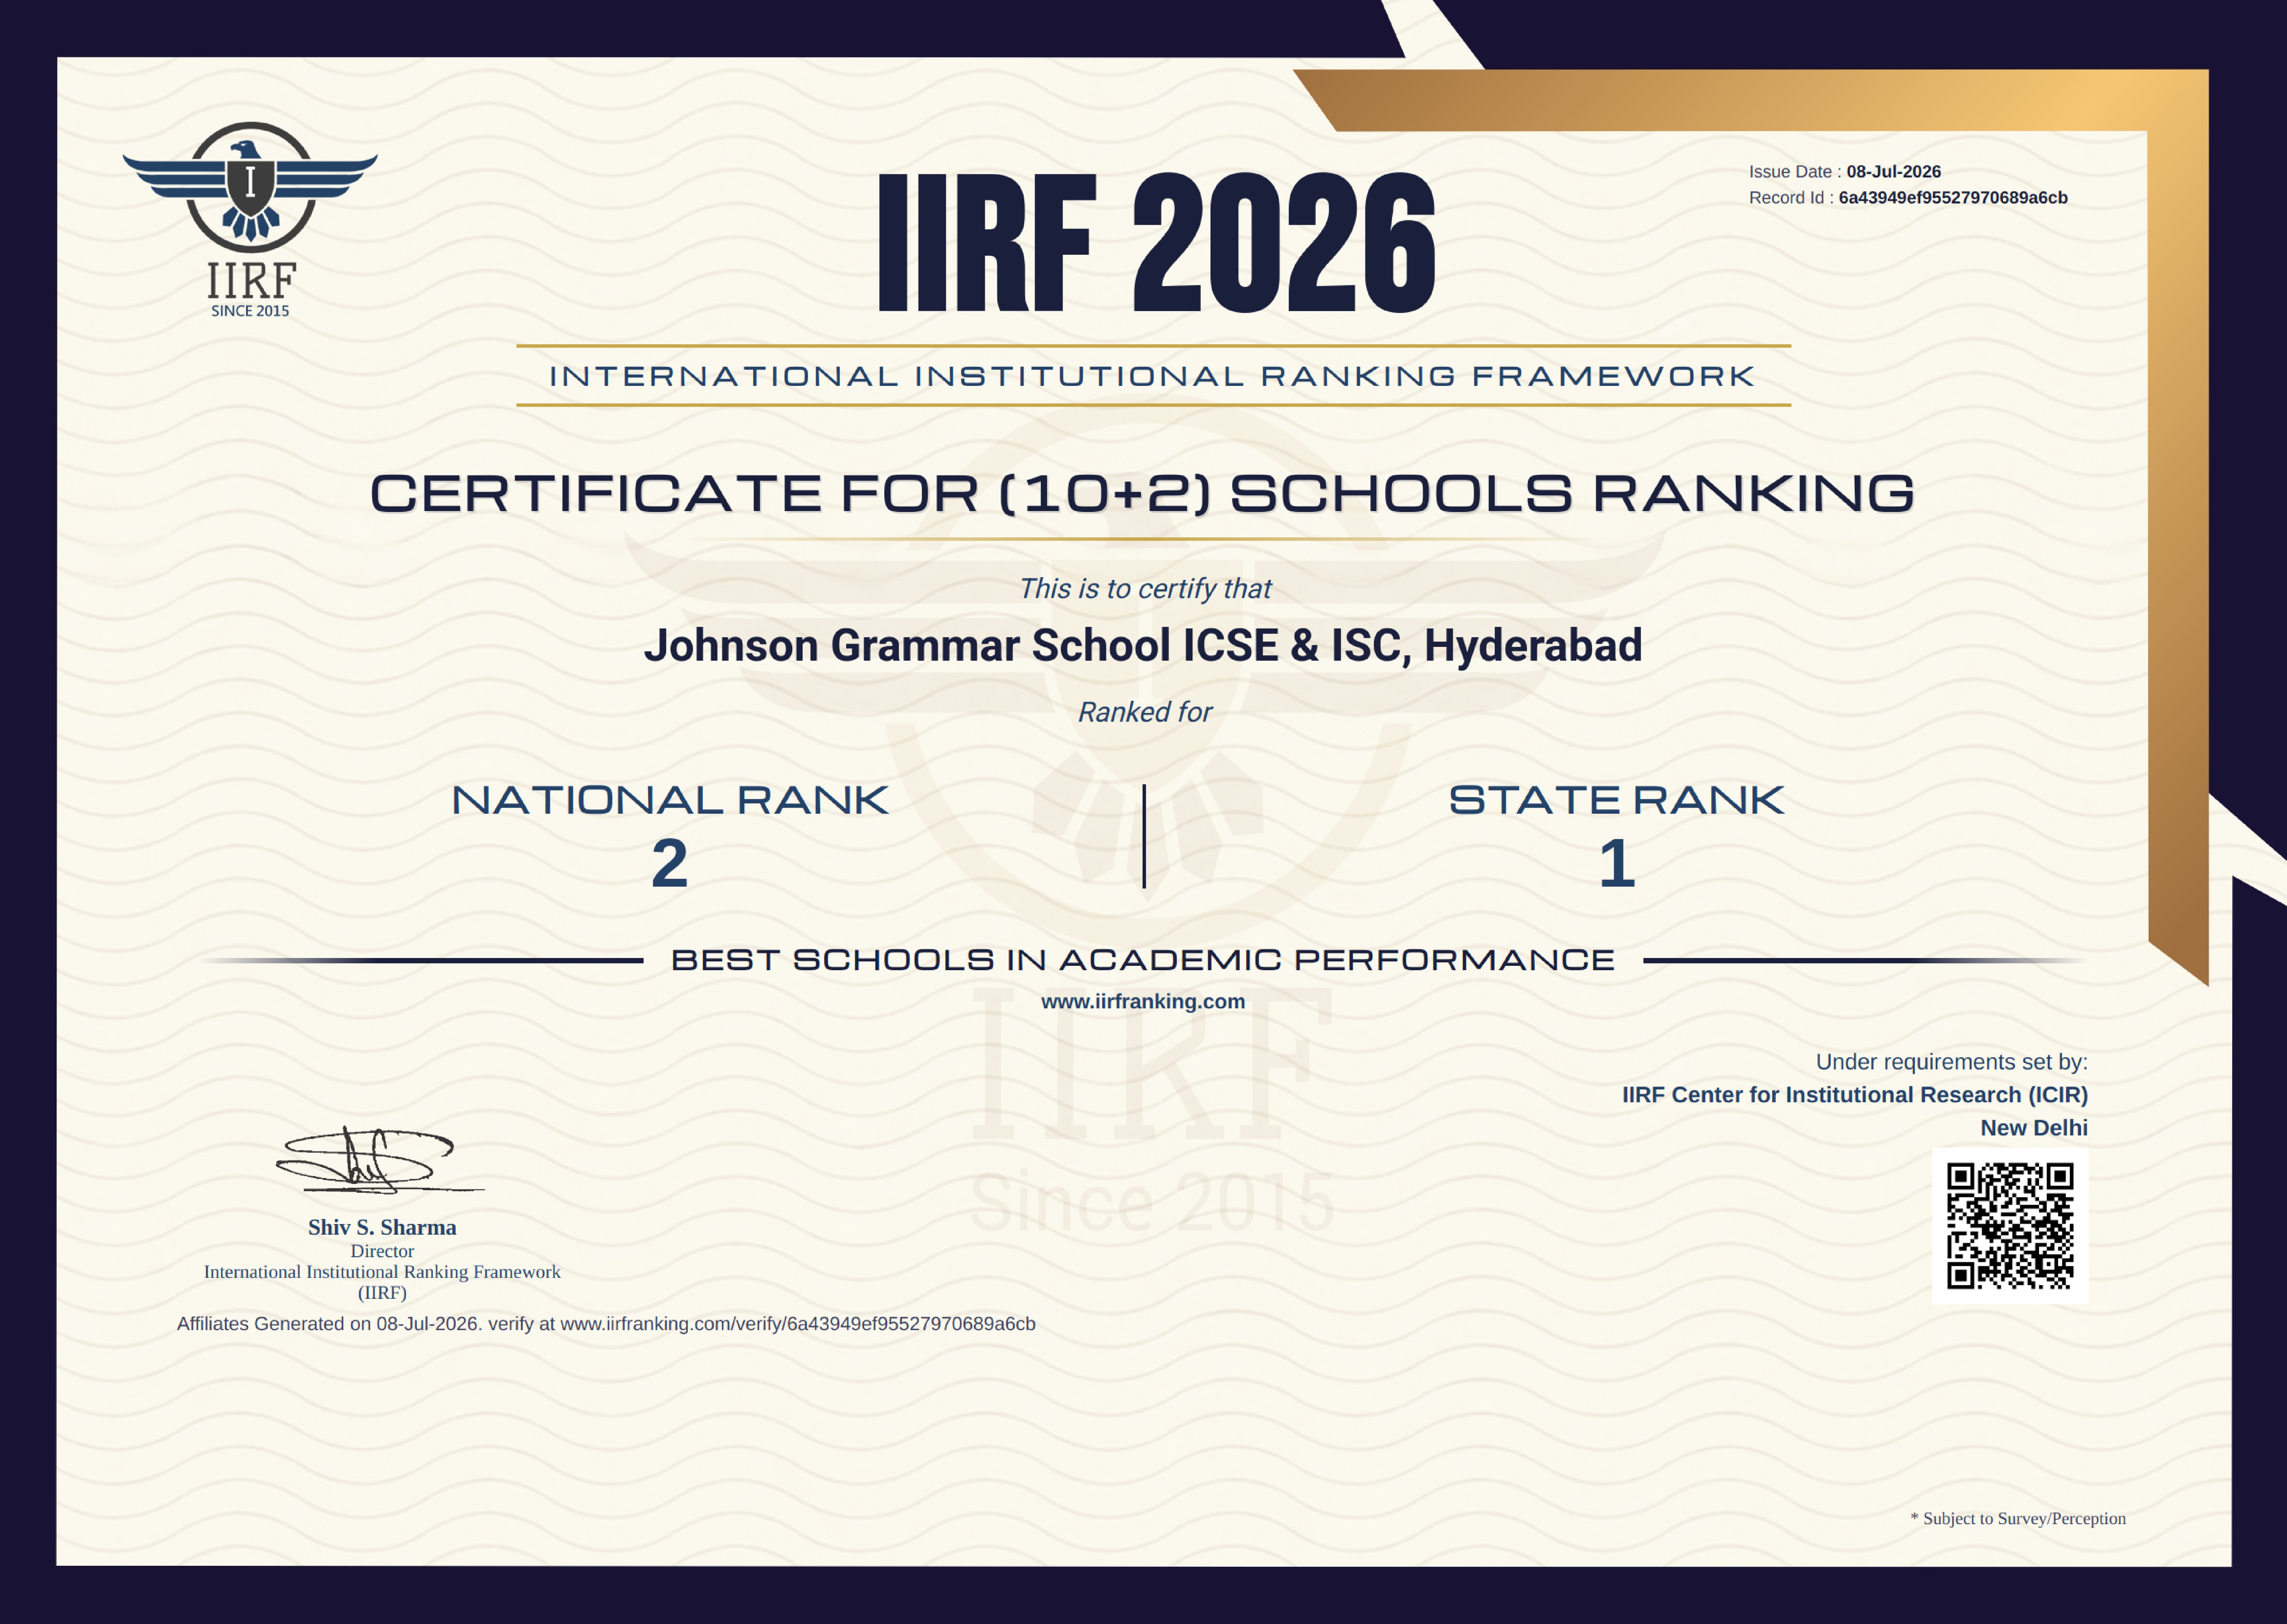The image size is (2287, 1624).
Task: Click the 'NATIONAL RANK' label
Action: click(x=670, y=800)
